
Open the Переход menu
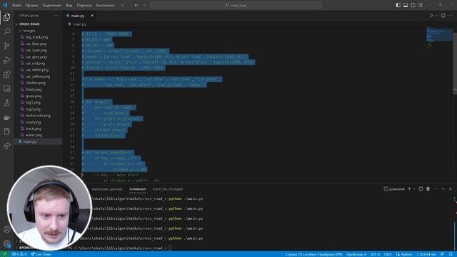coord(84,5)
